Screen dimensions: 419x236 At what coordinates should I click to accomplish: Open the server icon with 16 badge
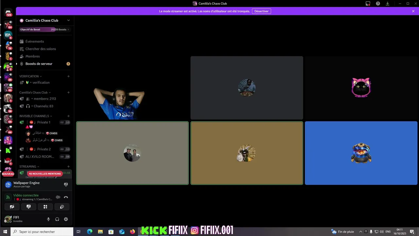tap(8, 46)
